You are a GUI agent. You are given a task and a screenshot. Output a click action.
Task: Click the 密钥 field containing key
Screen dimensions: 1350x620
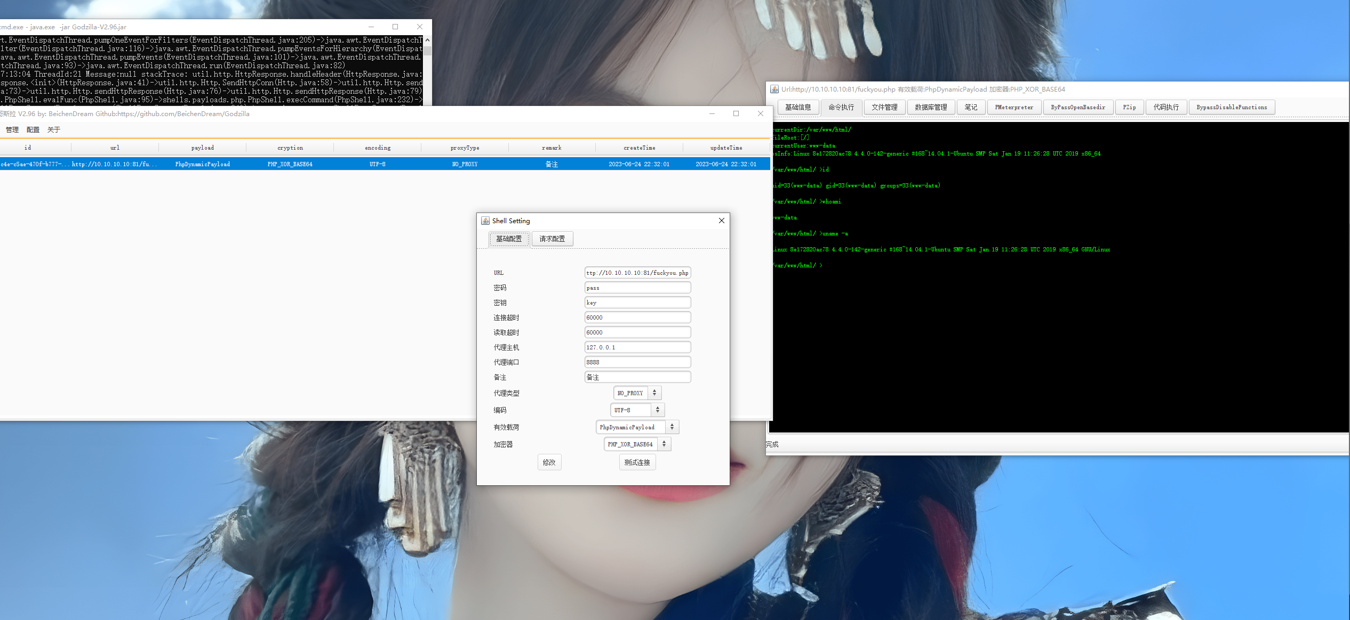pyautogui.click(x=637, y=303)
